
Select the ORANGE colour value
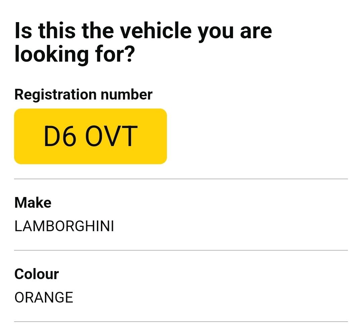click(44, 298)
